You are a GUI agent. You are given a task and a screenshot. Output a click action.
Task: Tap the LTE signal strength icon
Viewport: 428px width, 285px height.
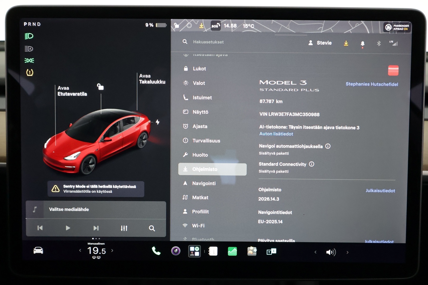tap(393, 43)
